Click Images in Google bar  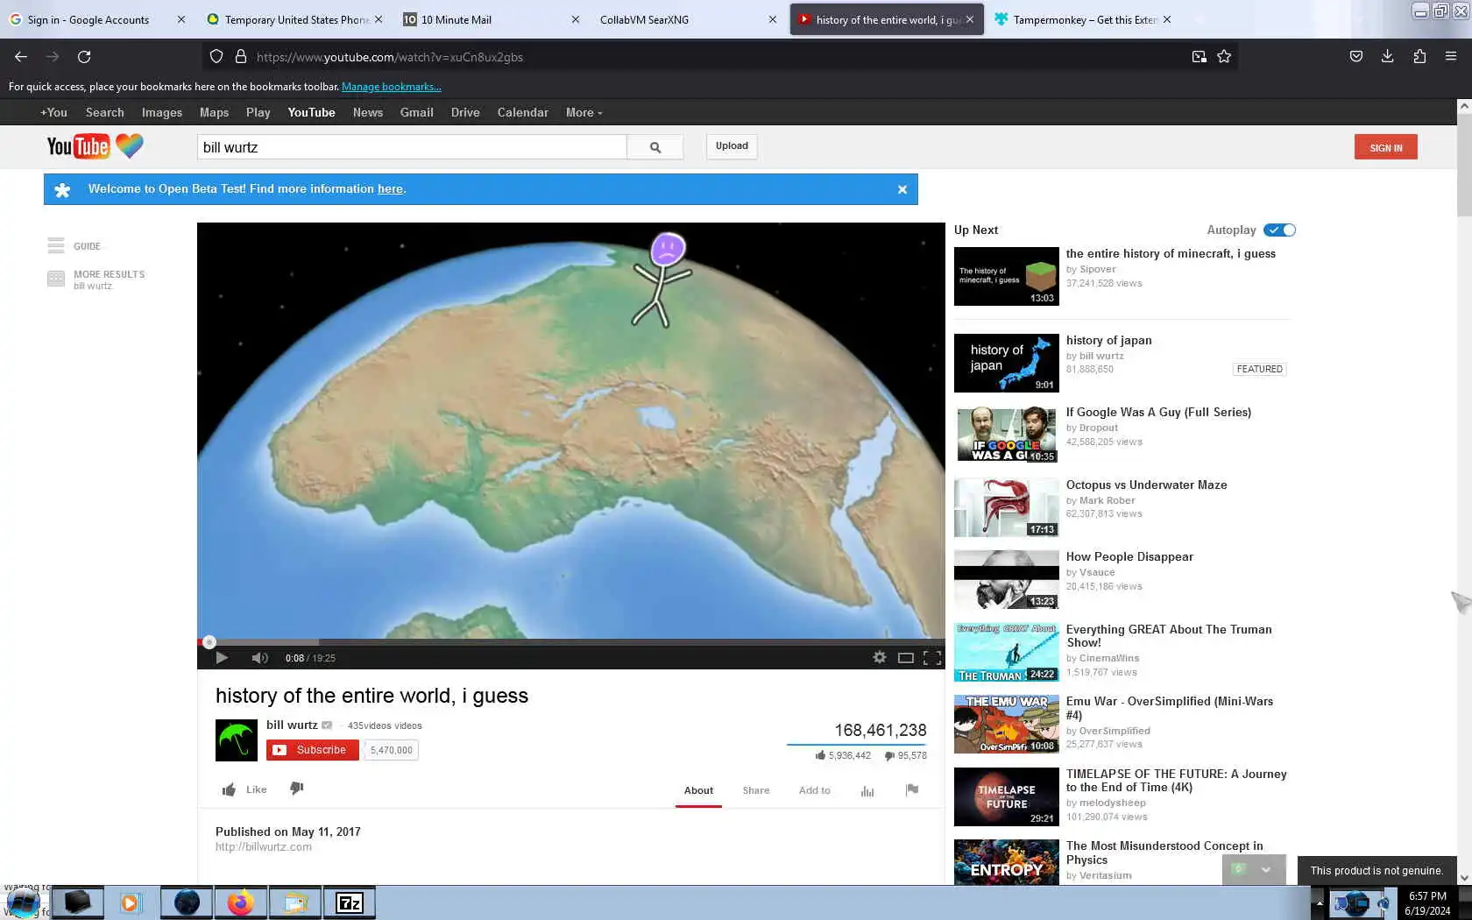coord(162,112)
